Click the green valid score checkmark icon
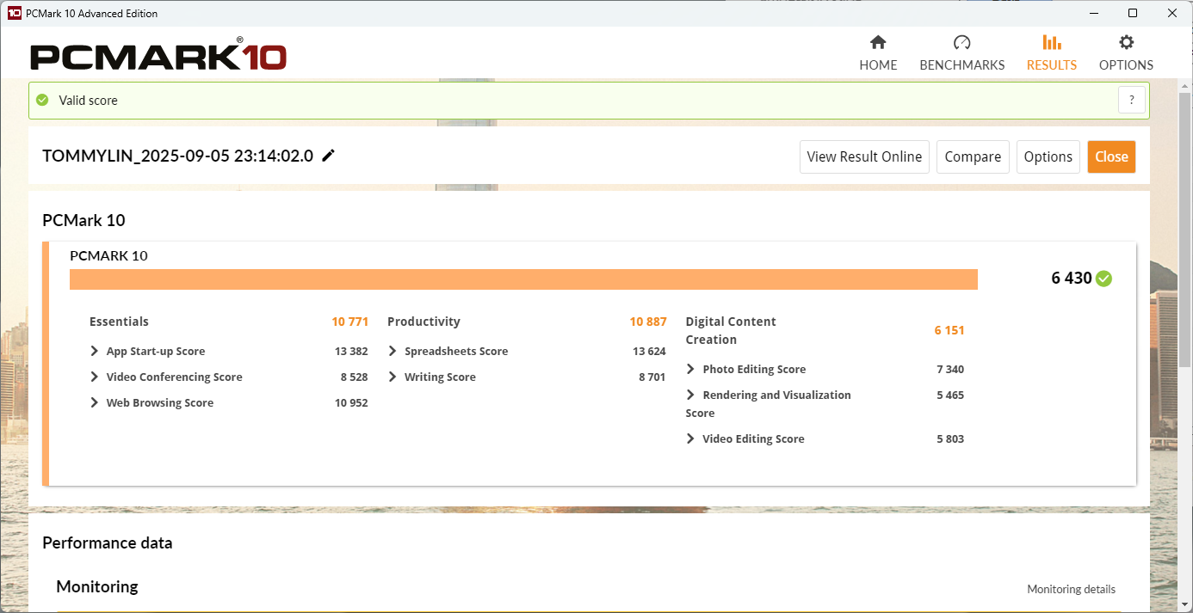 coord(42,100)
